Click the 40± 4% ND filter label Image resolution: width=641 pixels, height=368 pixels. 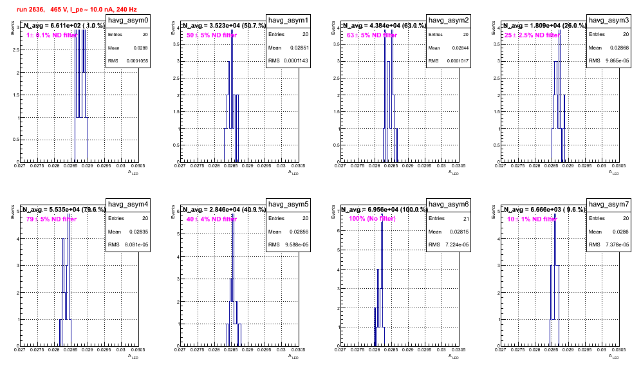click(212, 219)
